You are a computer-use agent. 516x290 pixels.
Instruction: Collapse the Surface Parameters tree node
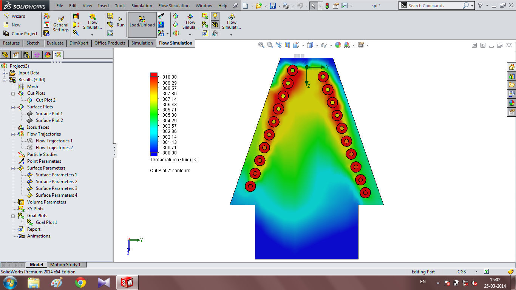pos(13,168)
